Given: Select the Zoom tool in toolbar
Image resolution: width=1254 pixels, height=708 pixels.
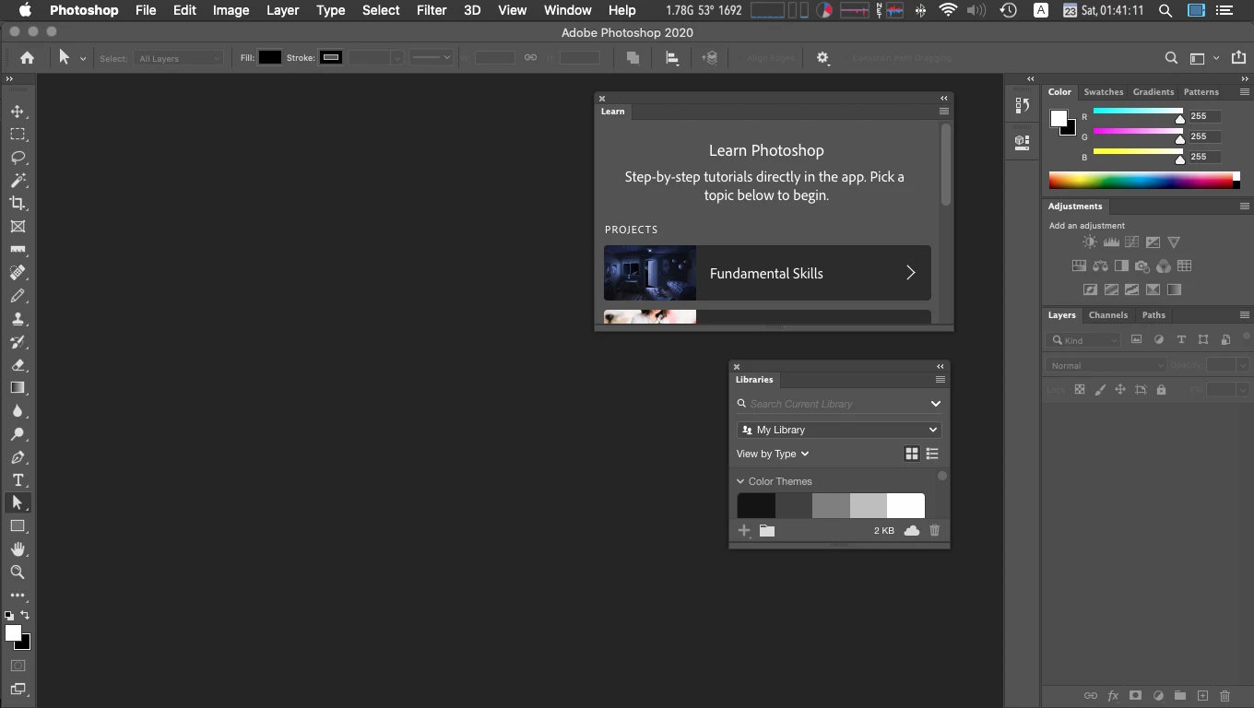Looking at the screenshot, I should (x=18, y=572).
